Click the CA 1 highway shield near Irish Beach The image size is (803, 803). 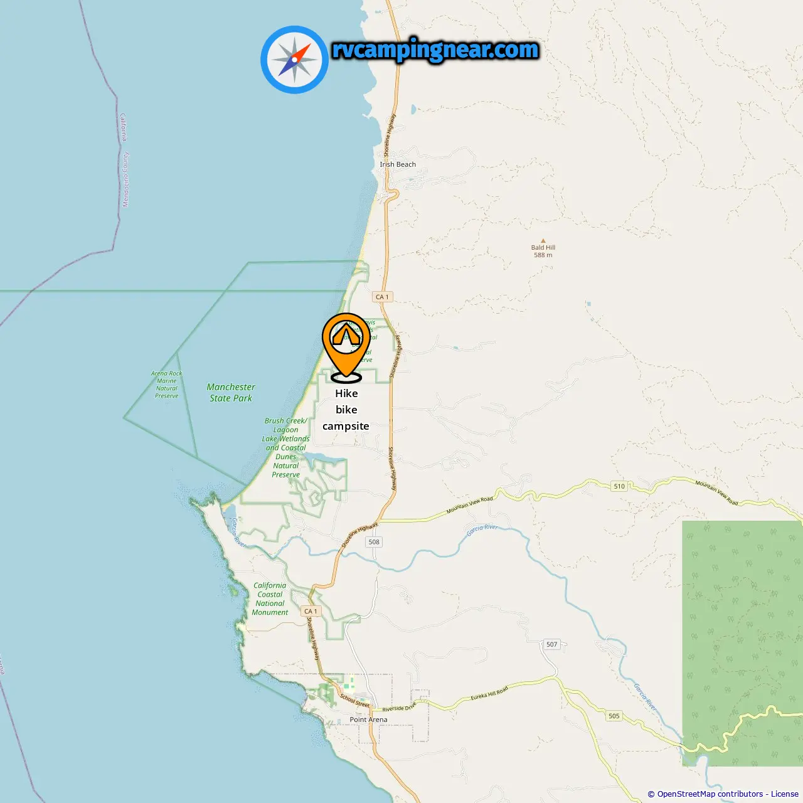click(382, 297)
